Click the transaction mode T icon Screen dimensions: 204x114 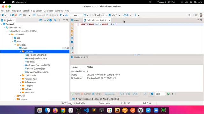click(x=61, y=15)
